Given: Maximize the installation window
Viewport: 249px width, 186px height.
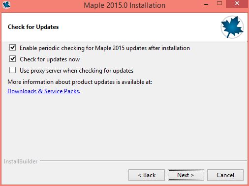Looking at the screenshot, I should point(219,3).
